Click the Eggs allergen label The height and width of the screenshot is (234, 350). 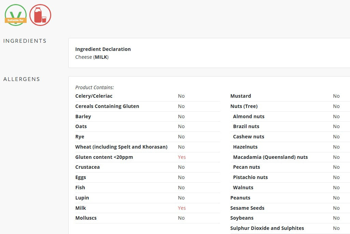pos(81,177)
